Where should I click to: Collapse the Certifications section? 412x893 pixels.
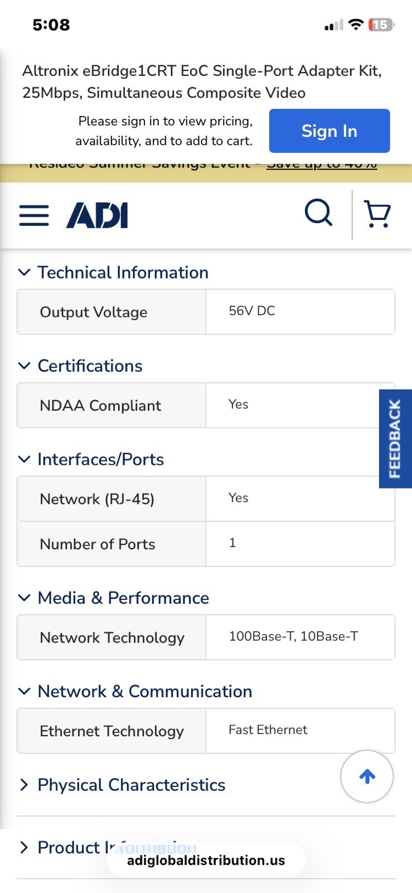(x=80, y=366)
